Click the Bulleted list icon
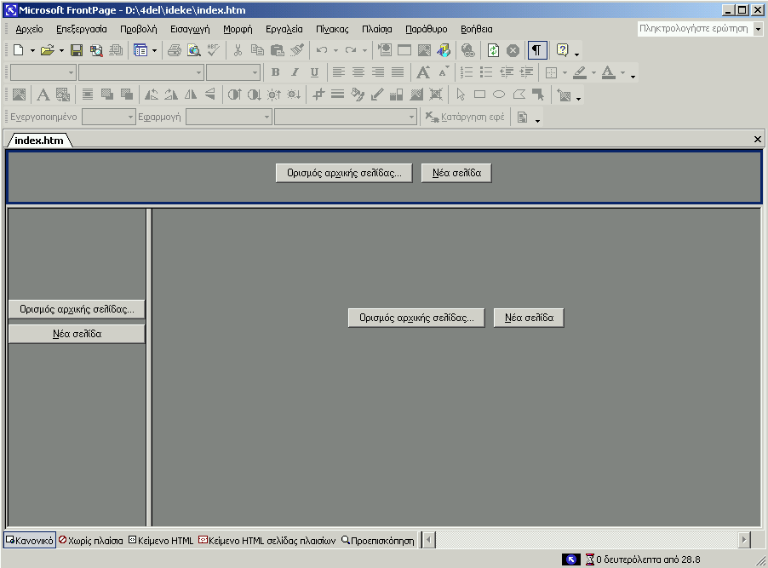 click(486, 72)
